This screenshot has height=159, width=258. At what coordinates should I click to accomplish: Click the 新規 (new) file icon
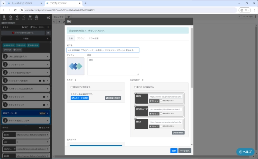pos(4,17)
